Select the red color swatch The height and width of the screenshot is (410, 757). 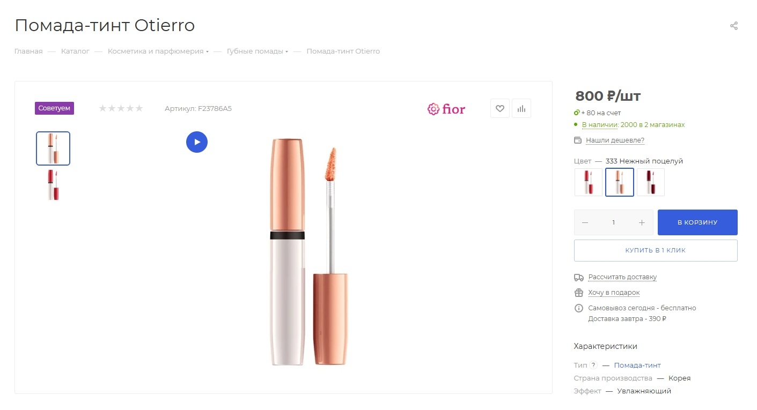589,182
